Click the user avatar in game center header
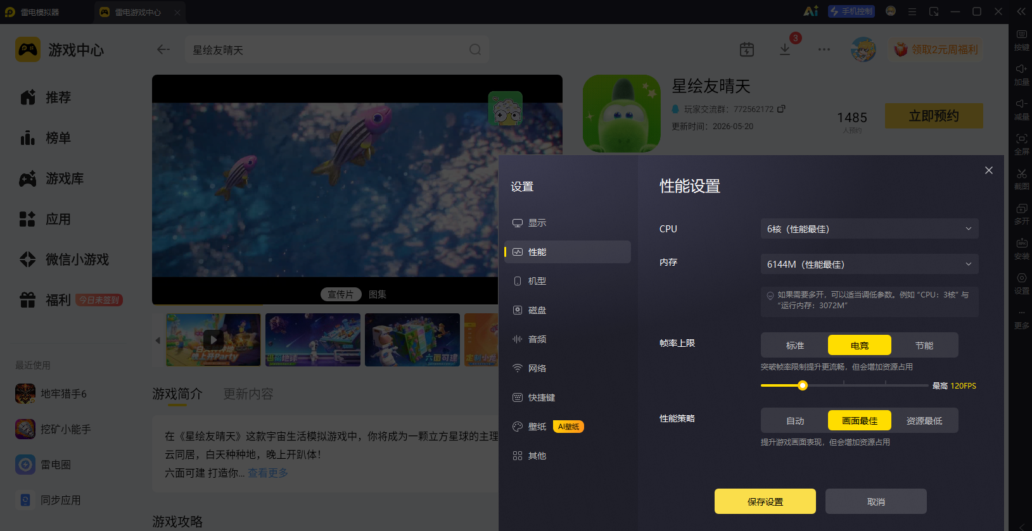Image resolution: width=1032 pixels, height=531 pixels. click(863, 49)
